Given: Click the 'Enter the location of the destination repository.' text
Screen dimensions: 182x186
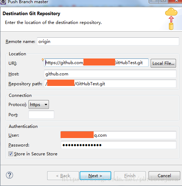Looking at the screenshot, I should pos(54,23).
